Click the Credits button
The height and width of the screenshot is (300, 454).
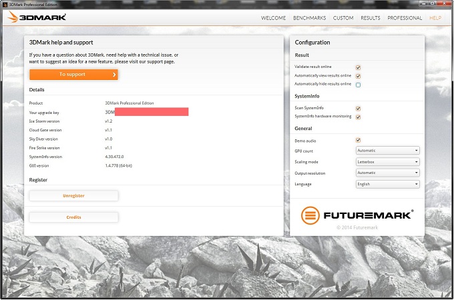[x=73, y=217]
